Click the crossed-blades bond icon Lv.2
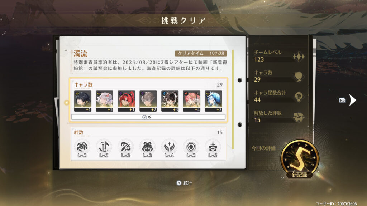This screenshot has height=206, width=367. pyautogui.click(x=125, y=148)
